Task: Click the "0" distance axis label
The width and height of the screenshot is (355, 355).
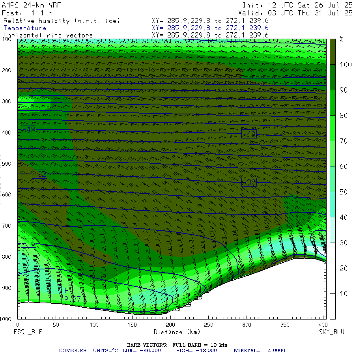Action: pos(18,325)
